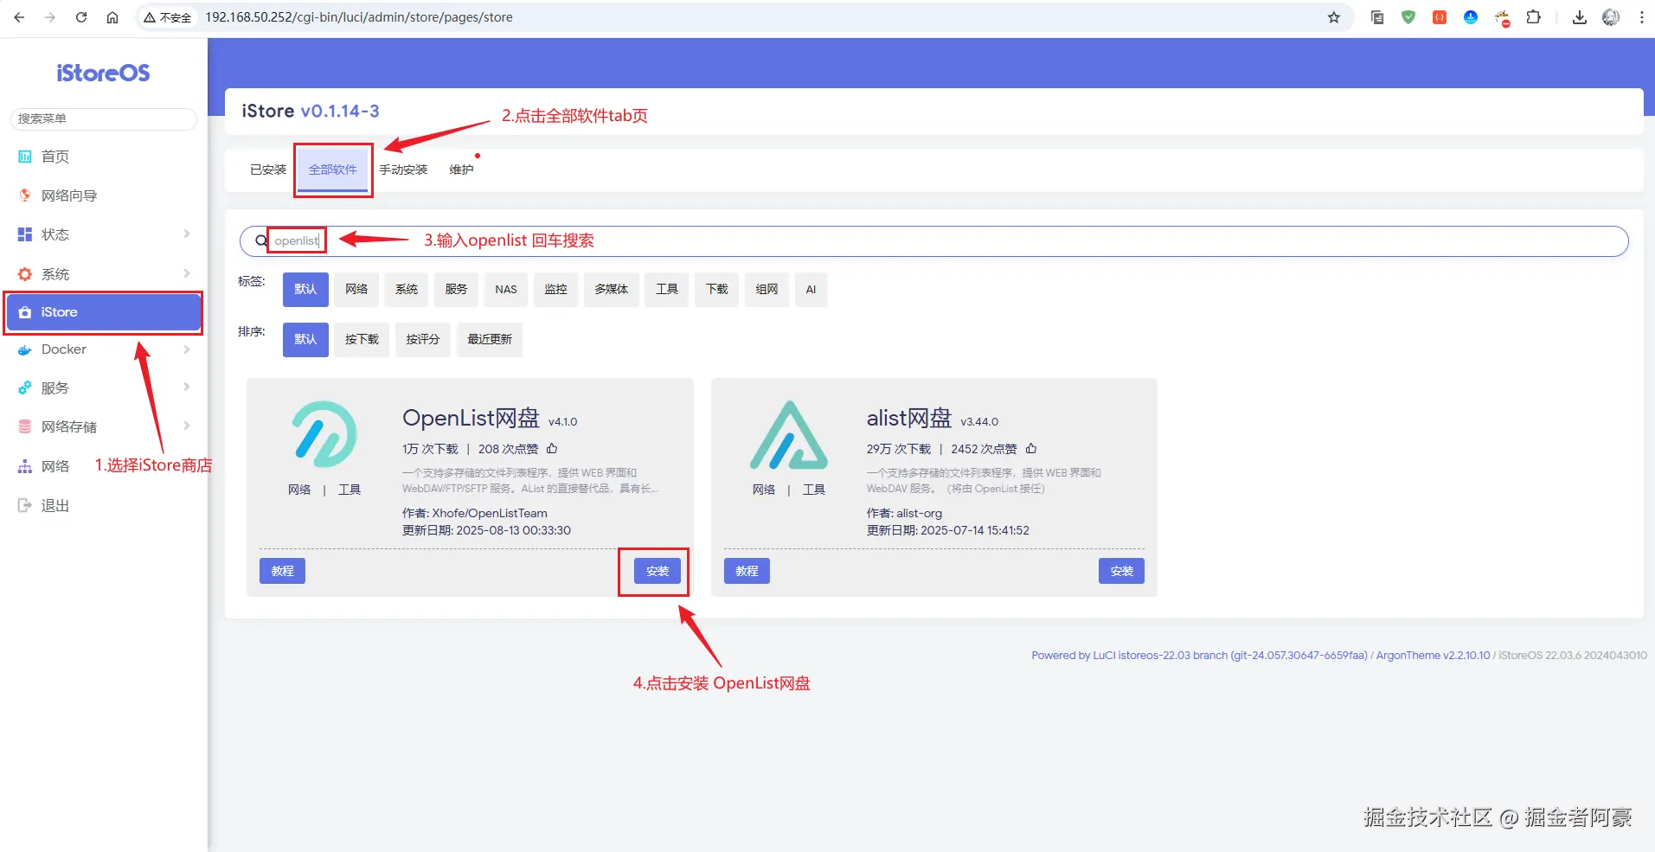Screen dimensions: 1655x852
Task: Sort apps by 最近更新
Action: click(x=490, y=340)
